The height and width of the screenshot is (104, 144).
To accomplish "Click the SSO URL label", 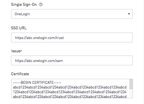I will click(19, 28).
